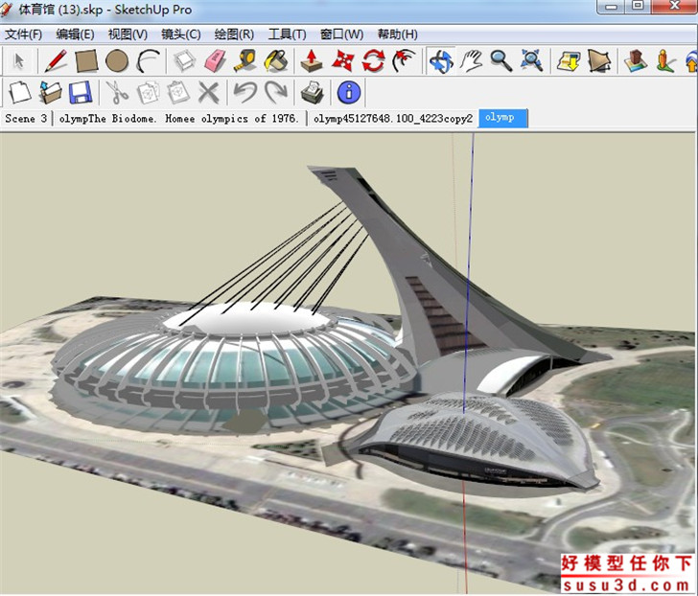698x596 pixels.
Task: Click the Make Component icon
Action: pyautogui.click(x=184, y=61)
